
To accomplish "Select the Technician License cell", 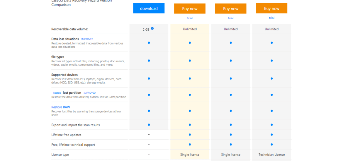I will (x=271, y=155).
